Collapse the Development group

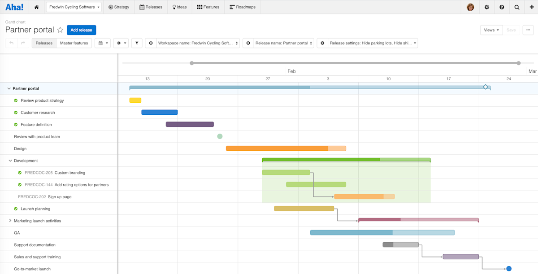pos(10,161)
